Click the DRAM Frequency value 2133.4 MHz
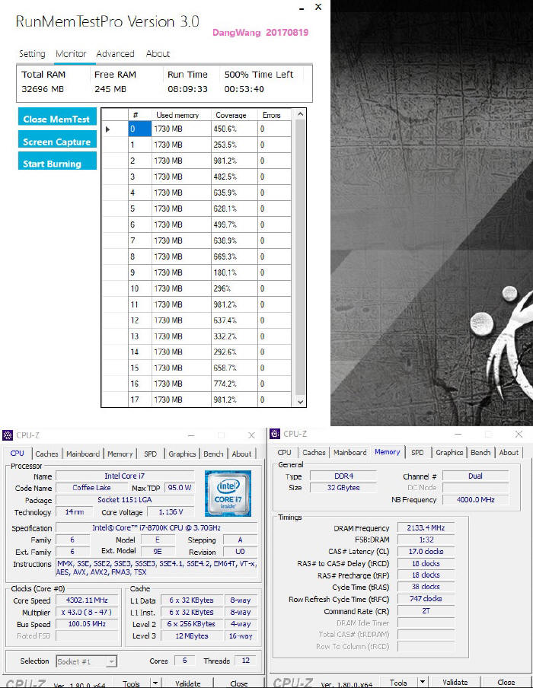This screenshot has height=688, width=533. tap(426, 528)
